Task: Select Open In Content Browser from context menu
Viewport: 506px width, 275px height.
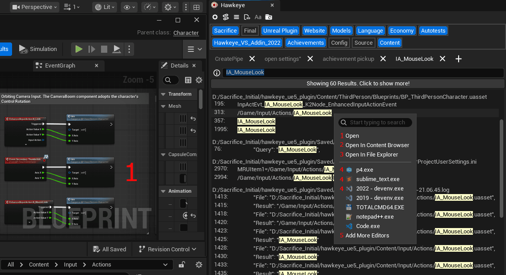Action: 378,145
